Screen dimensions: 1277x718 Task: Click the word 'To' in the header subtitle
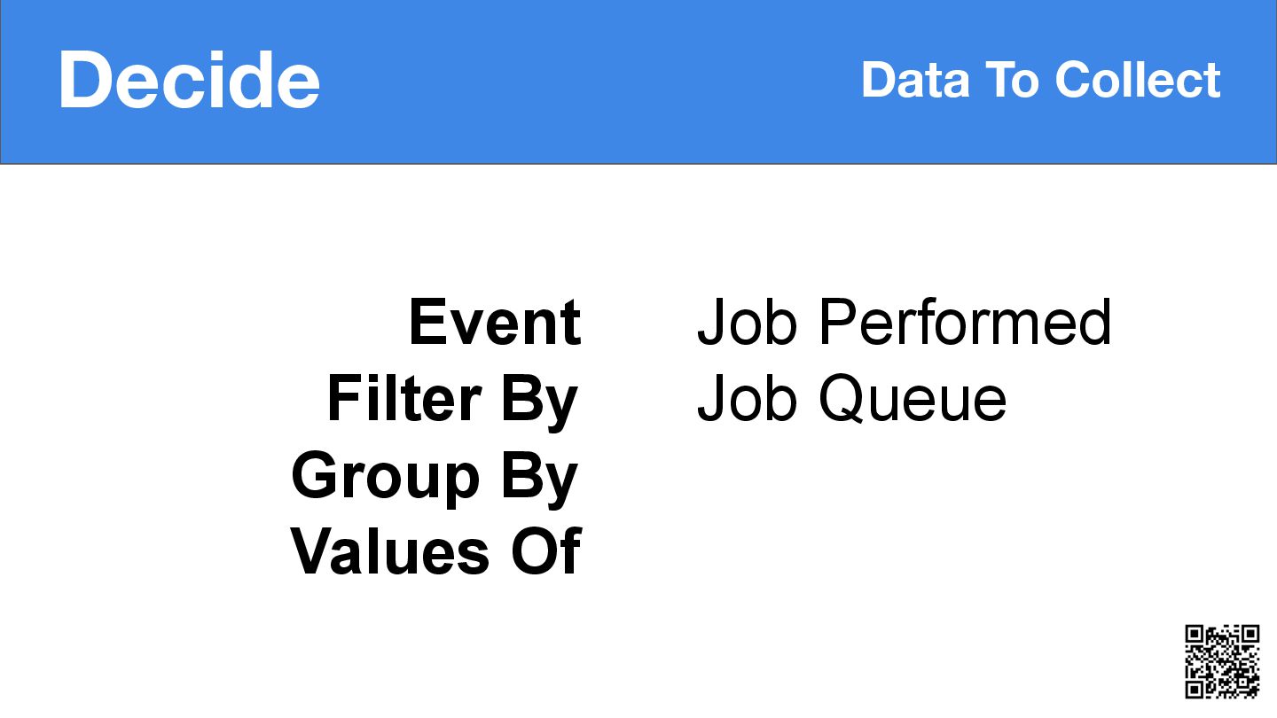tap(1012, 80)
